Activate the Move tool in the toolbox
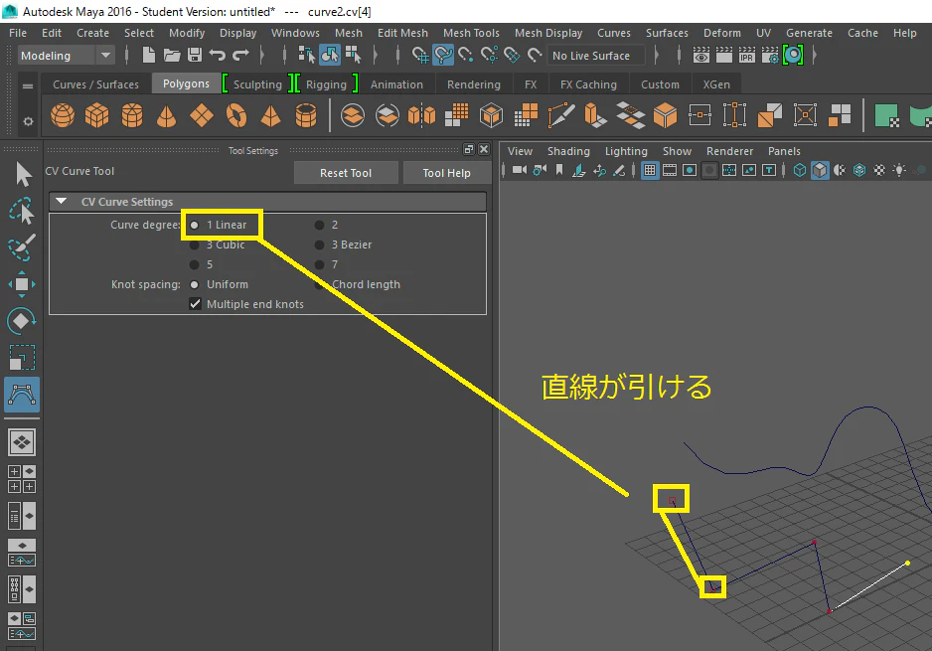 point(22,284)
